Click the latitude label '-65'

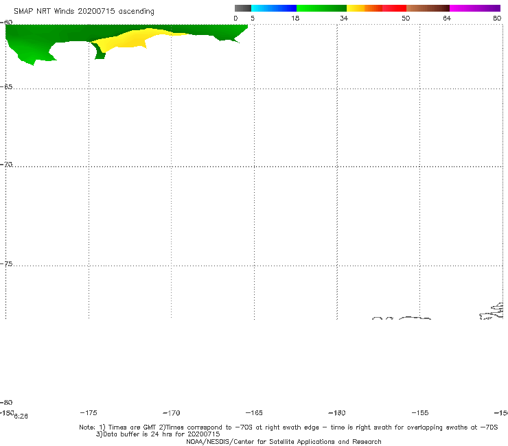pos(6,87)
